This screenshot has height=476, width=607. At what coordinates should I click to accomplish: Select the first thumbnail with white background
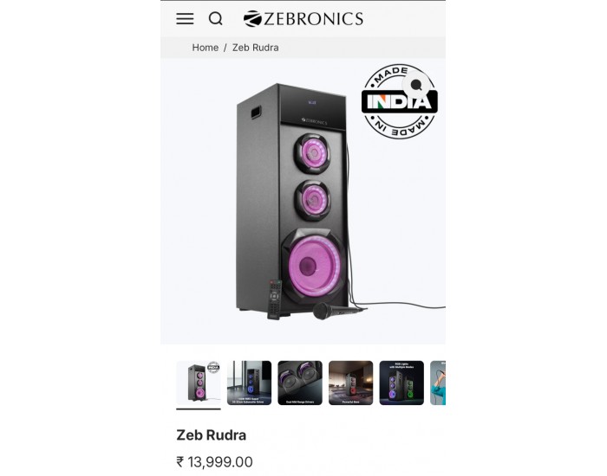tap(199, 383)
